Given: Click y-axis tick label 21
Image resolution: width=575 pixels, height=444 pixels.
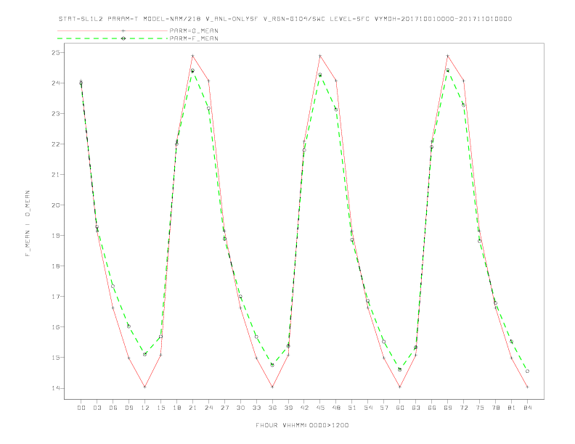Looking at the screenshot, I should click(56, 174).
